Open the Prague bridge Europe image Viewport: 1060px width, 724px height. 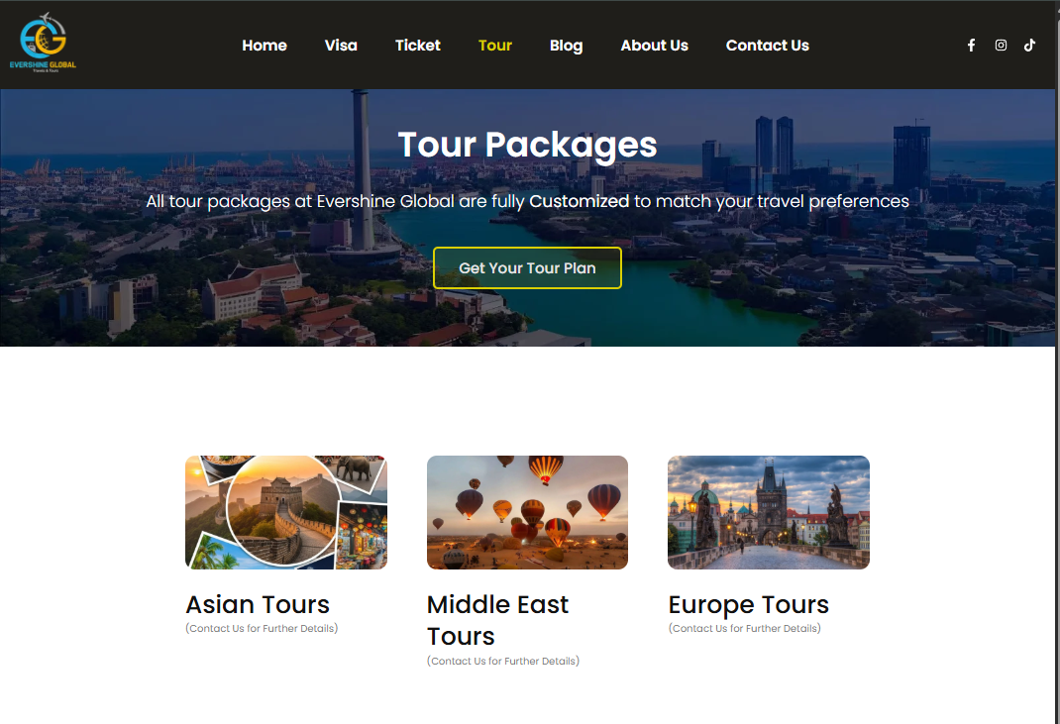769,512
